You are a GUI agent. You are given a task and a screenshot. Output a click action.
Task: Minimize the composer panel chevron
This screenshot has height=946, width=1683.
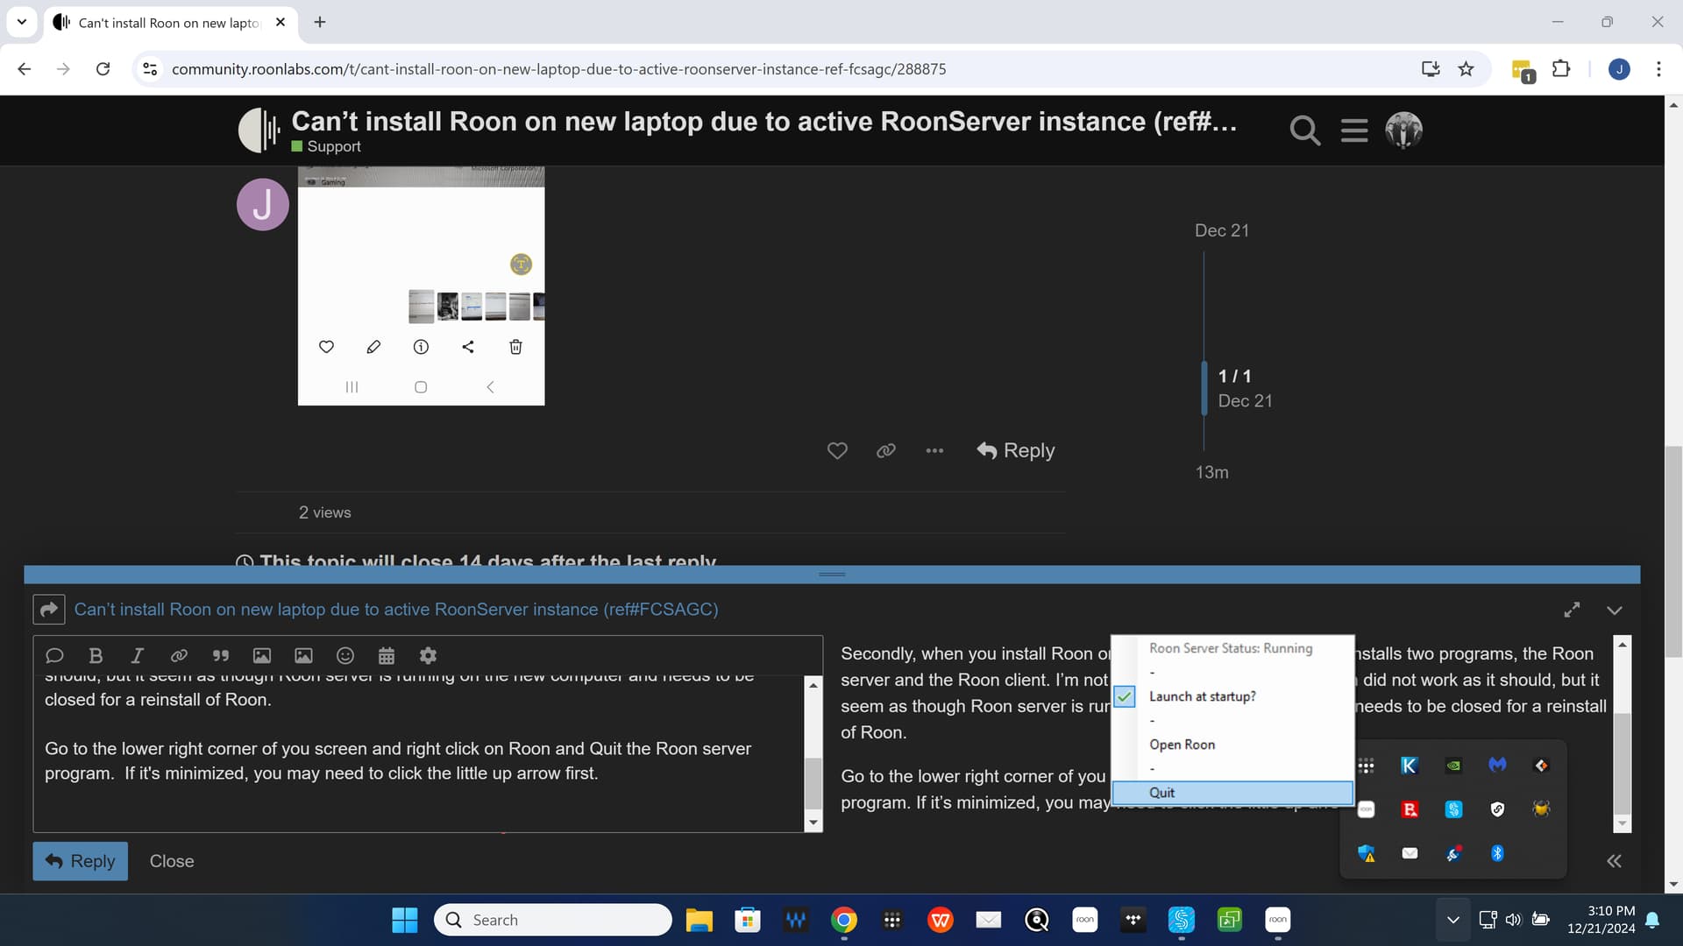coord(1615,610)
